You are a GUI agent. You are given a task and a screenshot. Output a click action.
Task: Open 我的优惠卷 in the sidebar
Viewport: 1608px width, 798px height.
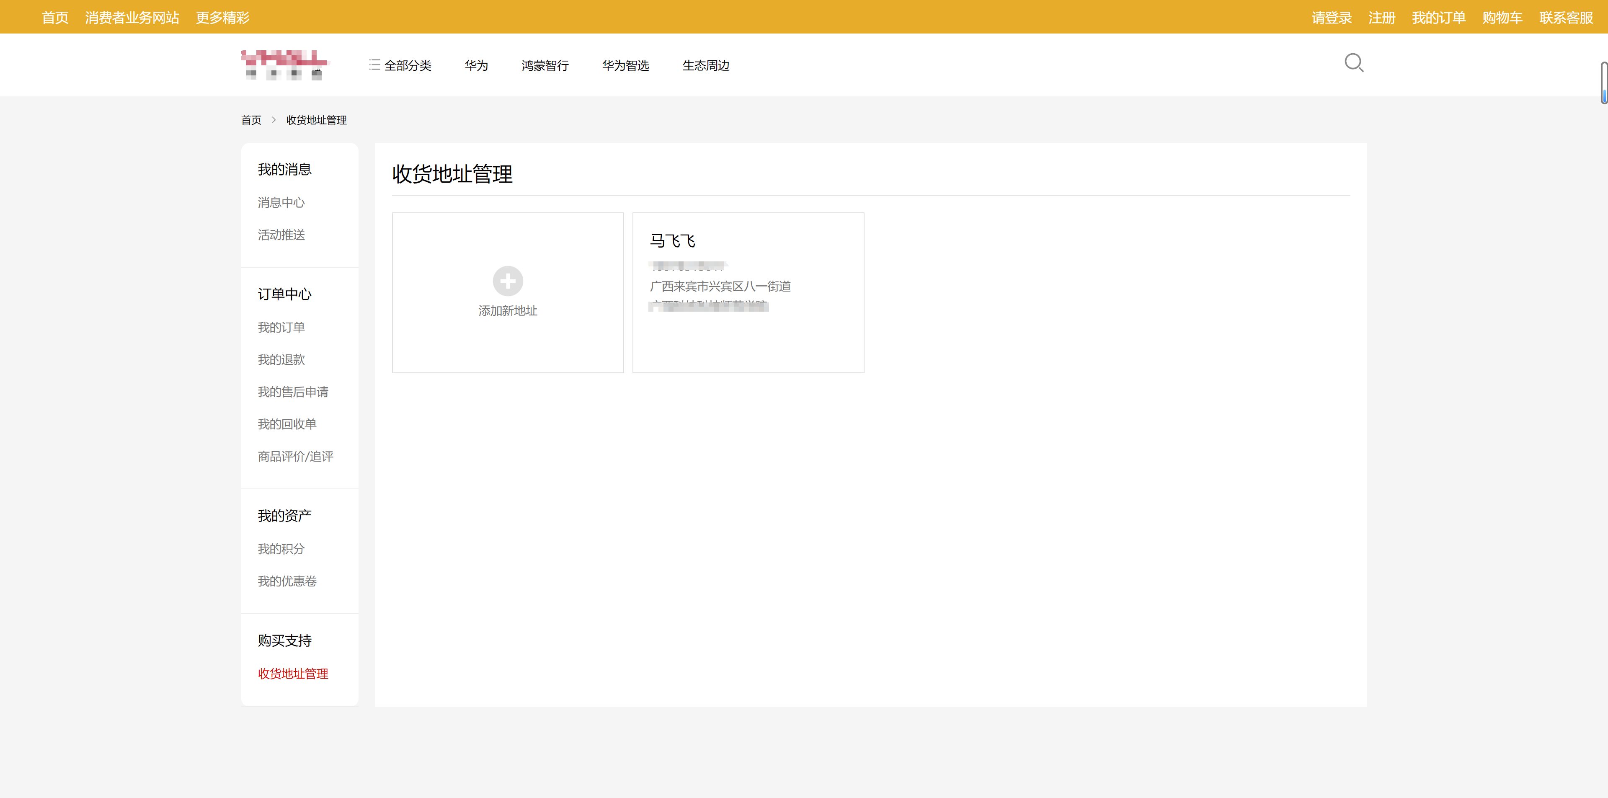coord(286,581)
